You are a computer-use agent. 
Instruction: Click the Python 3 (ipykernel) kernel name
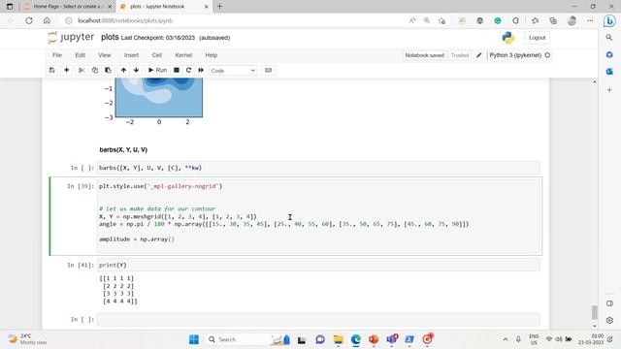[515, 55]
